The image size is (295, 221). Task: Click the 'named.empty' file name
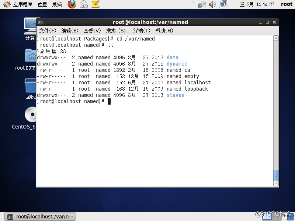[183, 77]
